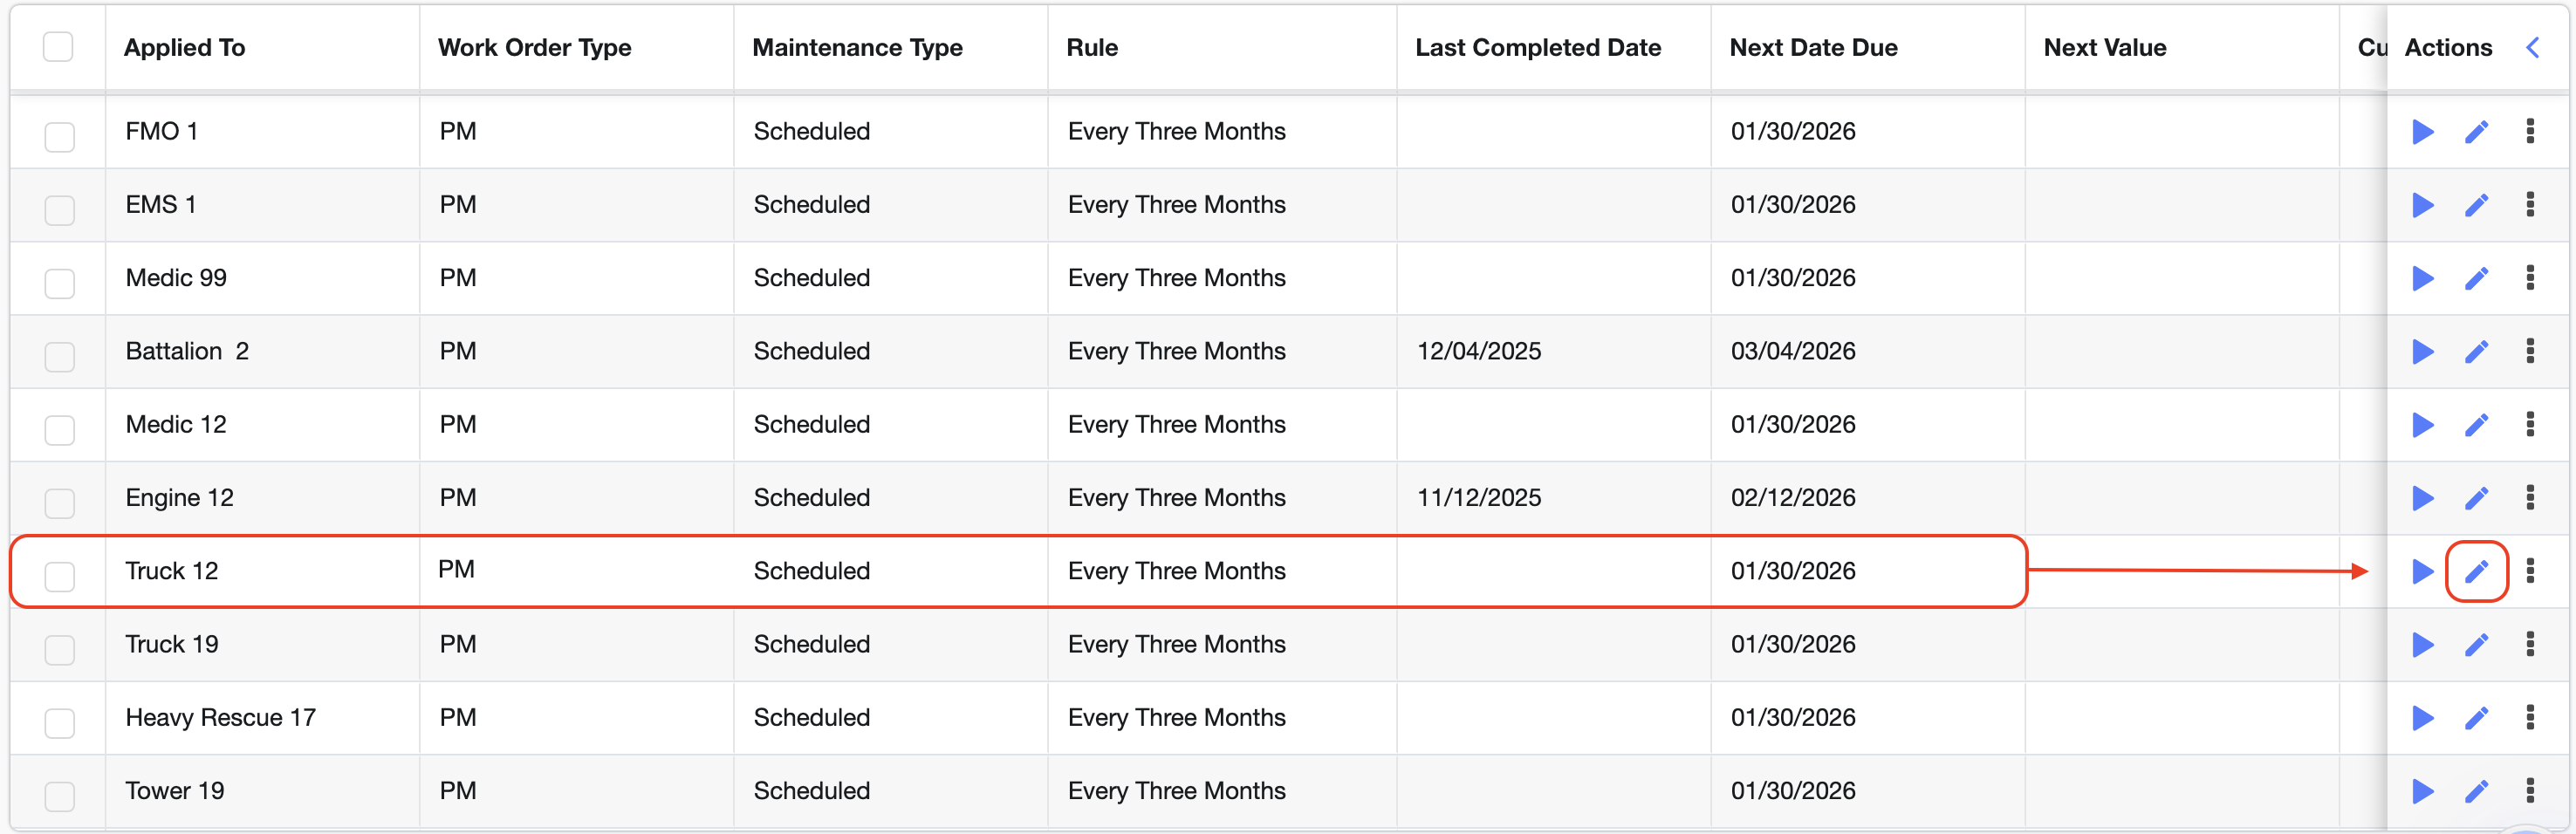Viewport: 2576px width, 834px height.
Task: Sort by the Applied To column header
Action: 185,47
